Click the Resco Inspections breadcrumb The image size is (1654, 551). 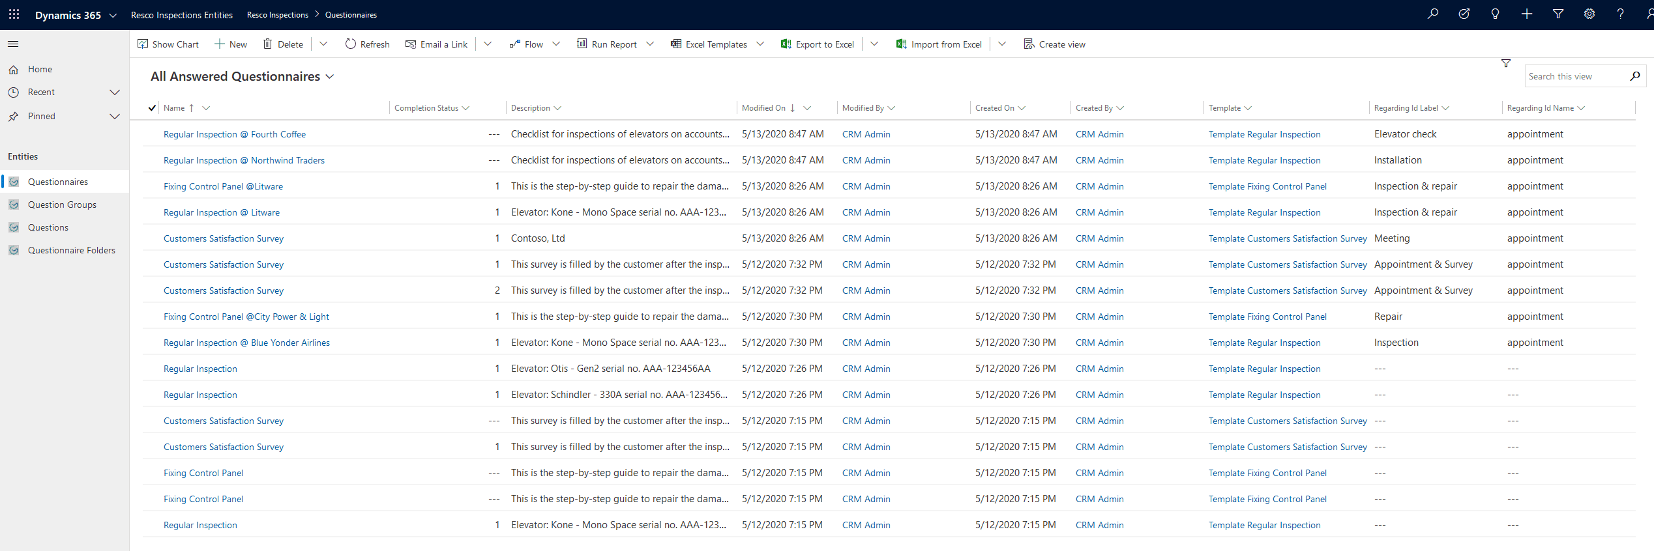click(278, 15)
